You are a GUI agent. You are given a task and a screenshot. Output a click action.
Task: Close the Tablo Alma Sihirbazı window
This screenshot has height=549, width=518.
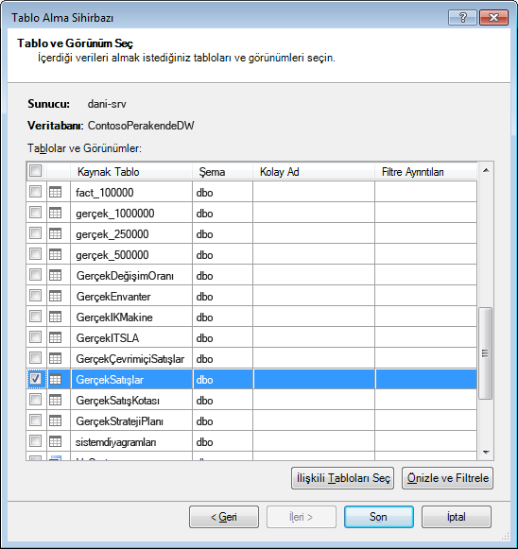(x=493, y=18)
